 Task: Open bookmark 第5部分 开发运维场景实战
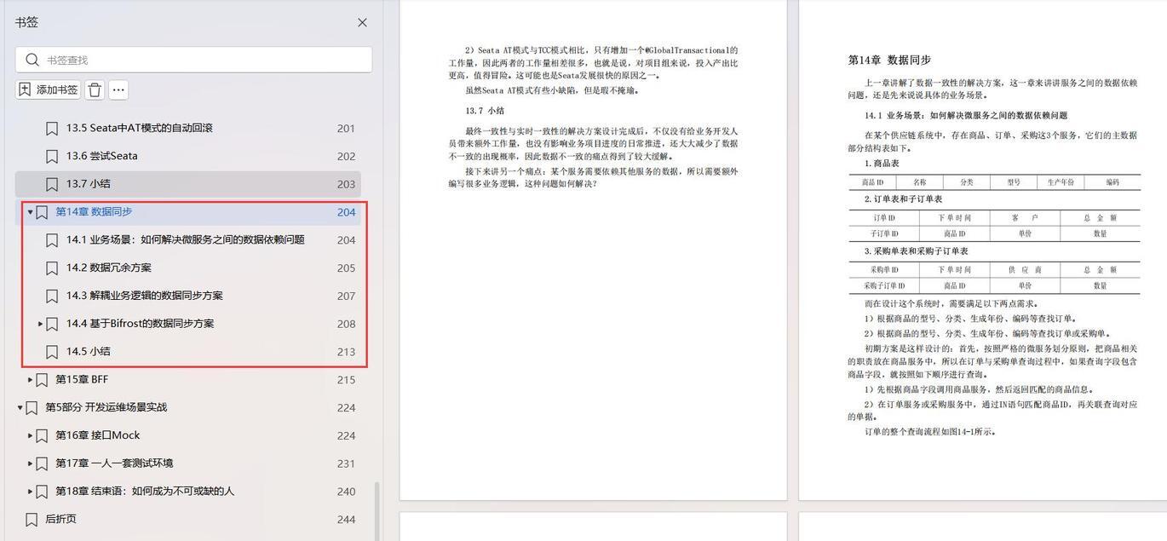point(106,407)
